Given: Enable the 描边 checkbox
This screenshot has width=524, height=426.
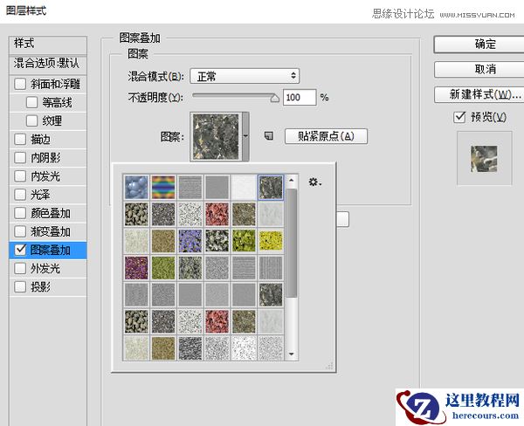Looking at the screenshot, I should click(20, 139).
